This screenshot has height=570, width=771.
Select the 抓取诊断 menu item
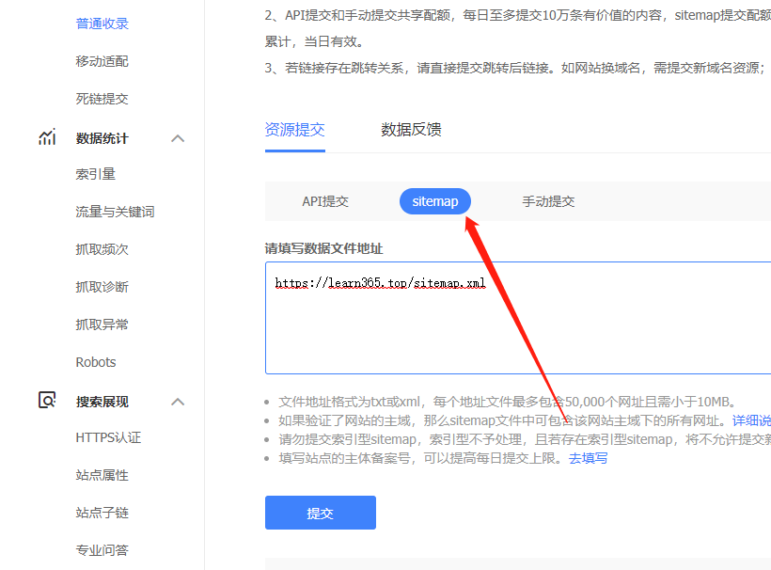(x=102, y=287)
